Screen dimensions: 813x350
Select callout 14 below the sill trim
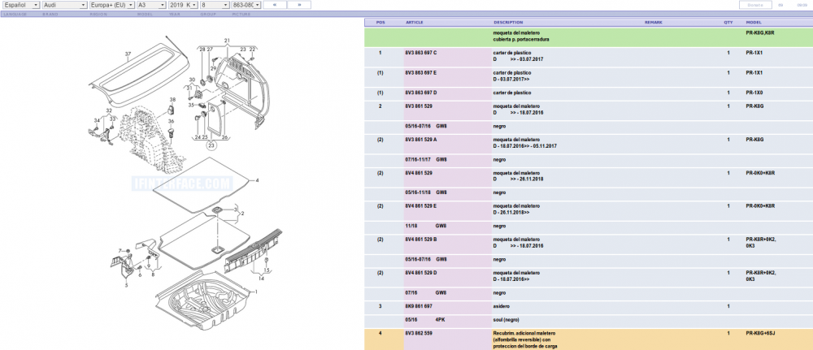[262, 278]
